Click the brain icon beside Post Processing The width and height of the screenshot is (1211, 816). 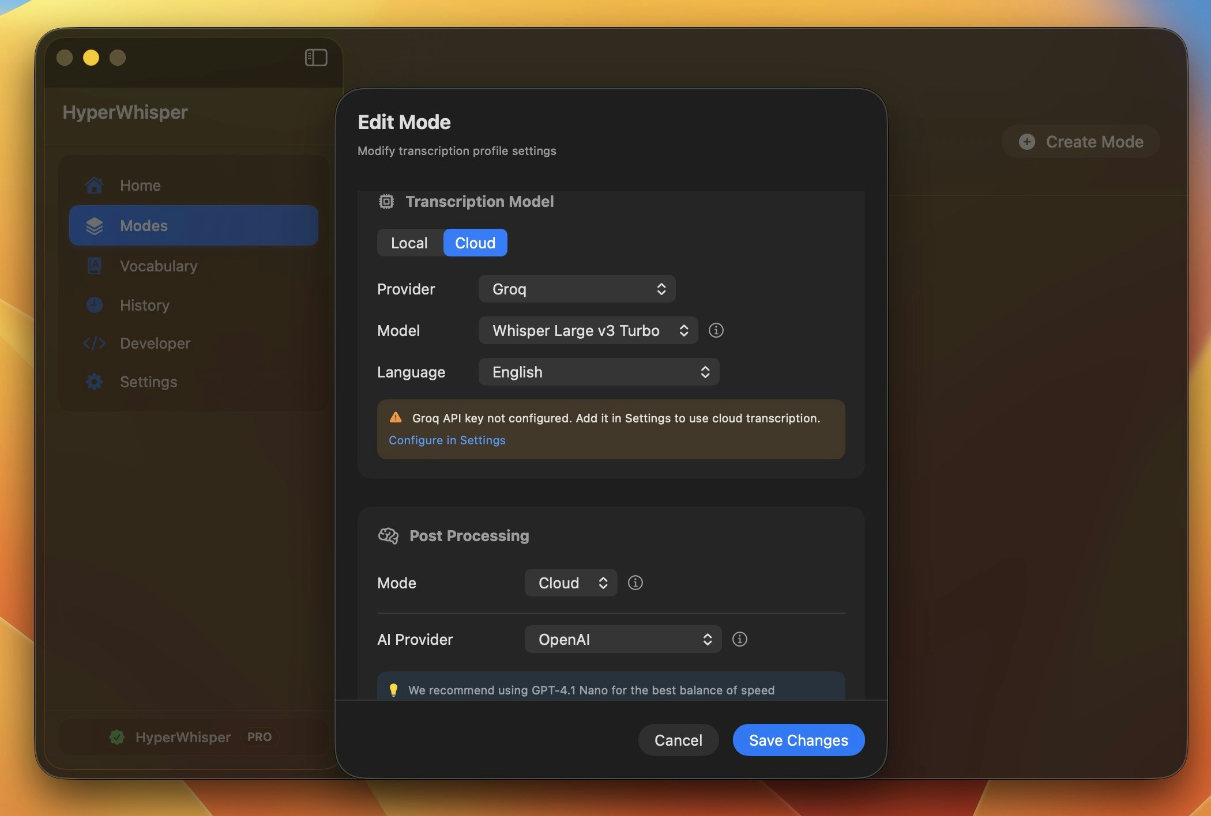coord(388,536)
